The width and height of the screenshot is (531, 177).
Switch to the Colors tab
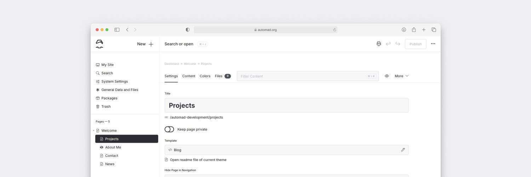[x=205, y=76]
